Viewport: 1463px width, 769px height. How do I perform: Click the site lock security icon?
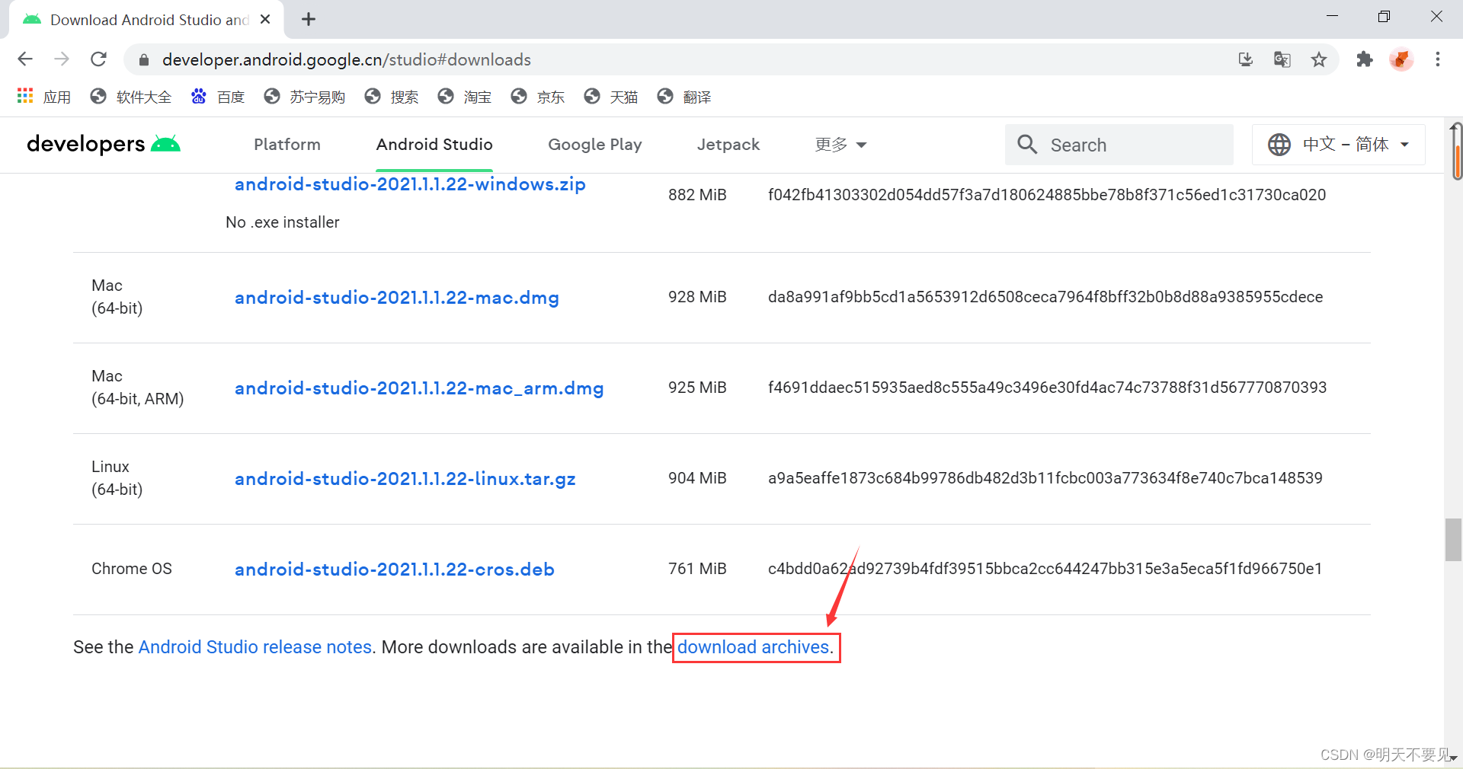coord(143,59)
